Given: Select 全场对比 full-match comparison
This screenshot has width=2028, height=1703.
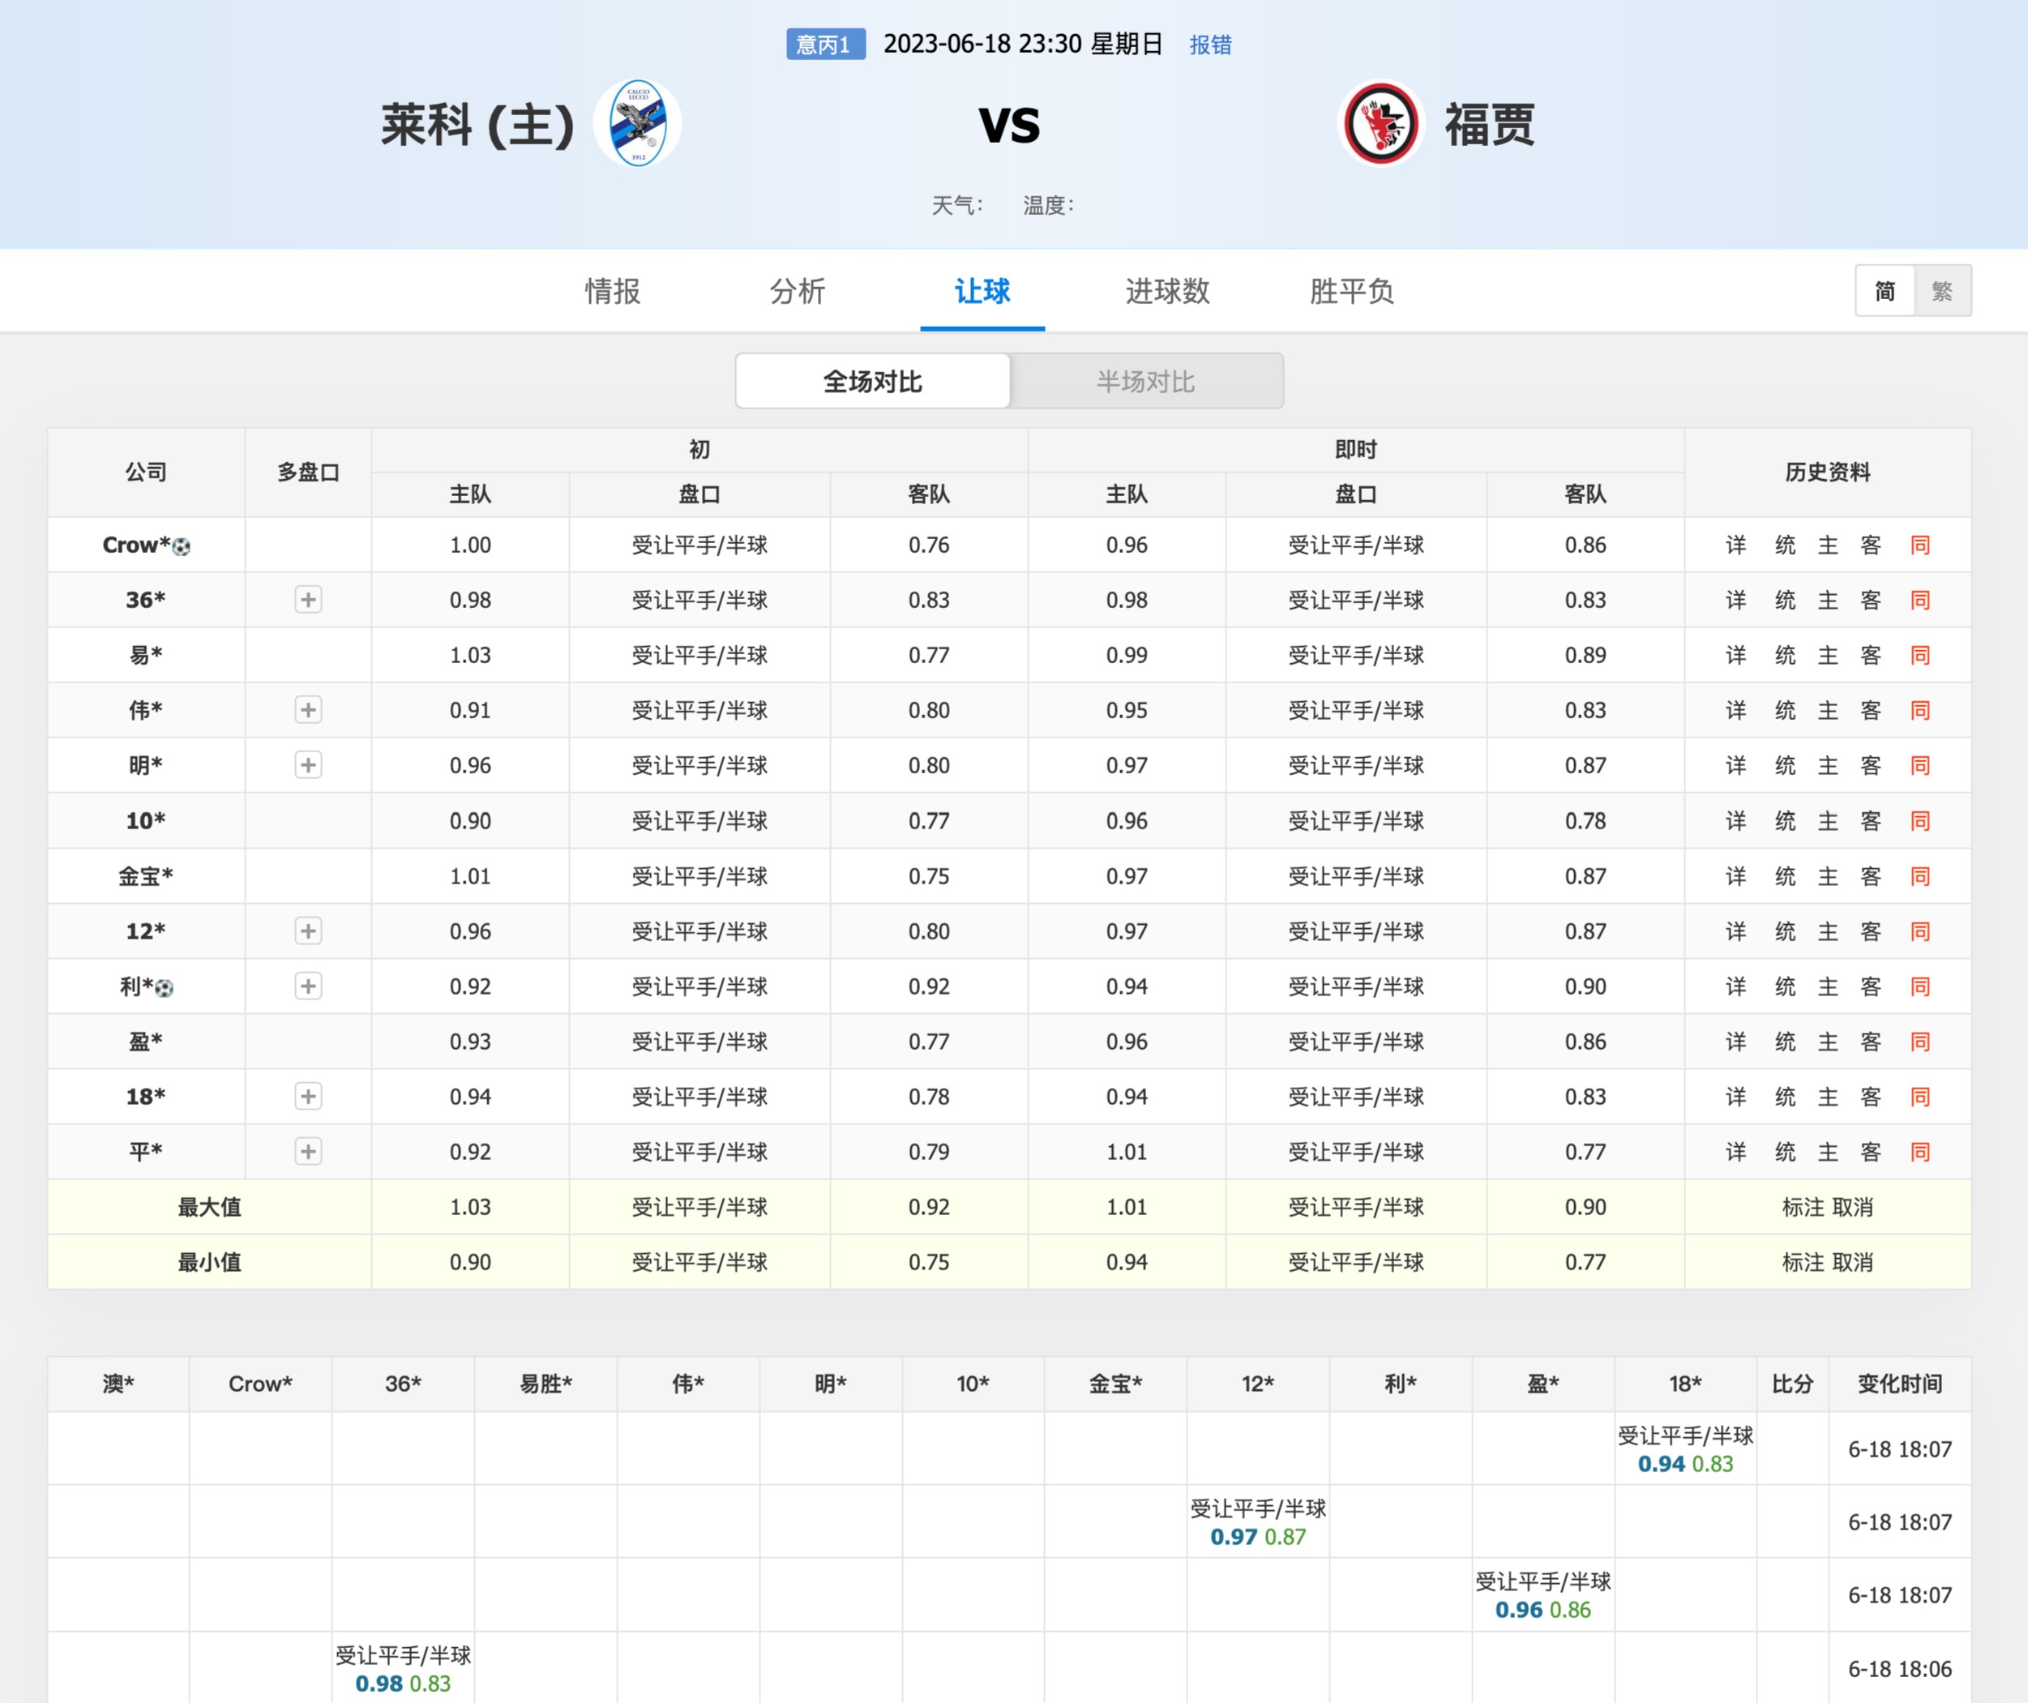Looking at the screenshot, I should (x=873, y=381).
